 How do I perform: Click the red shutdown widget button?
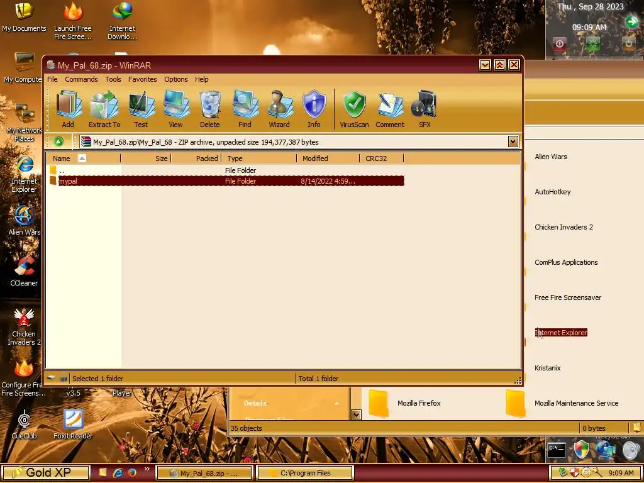pyautogui.click(x=559, y=43)
